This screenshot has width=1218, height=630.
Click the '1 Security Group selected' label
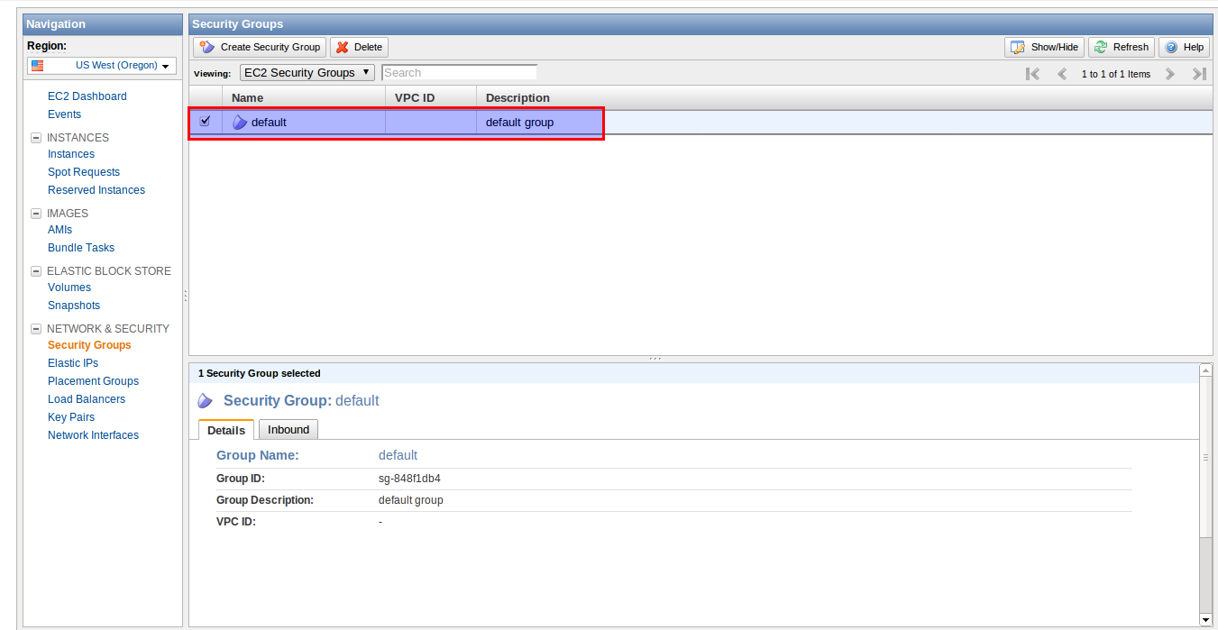260,373
